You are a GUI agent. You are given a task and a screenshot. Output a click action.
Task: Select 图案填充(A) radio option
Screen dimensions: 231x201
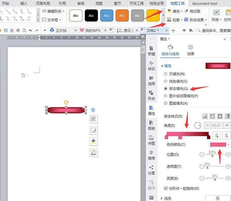point(166,103)
